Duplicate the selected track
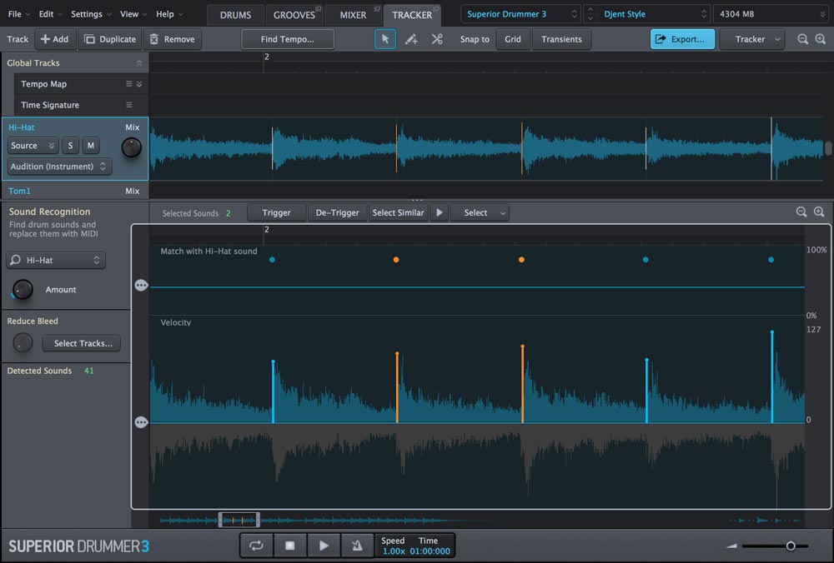Viewport: 834px width, 563px height. pos(111,39)
